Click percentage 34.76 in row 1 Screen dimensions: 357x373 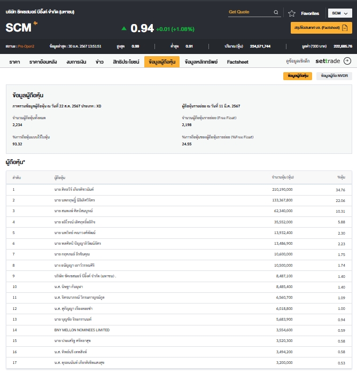click(340, 190)
